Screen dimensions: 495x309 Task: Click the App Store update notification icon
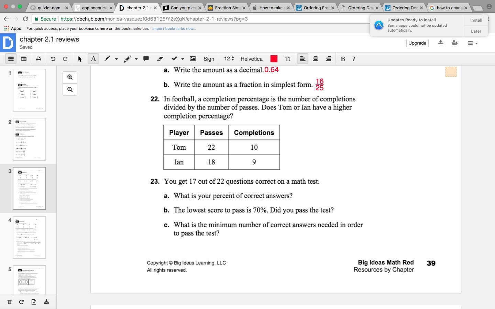click(x=379, y=25)
